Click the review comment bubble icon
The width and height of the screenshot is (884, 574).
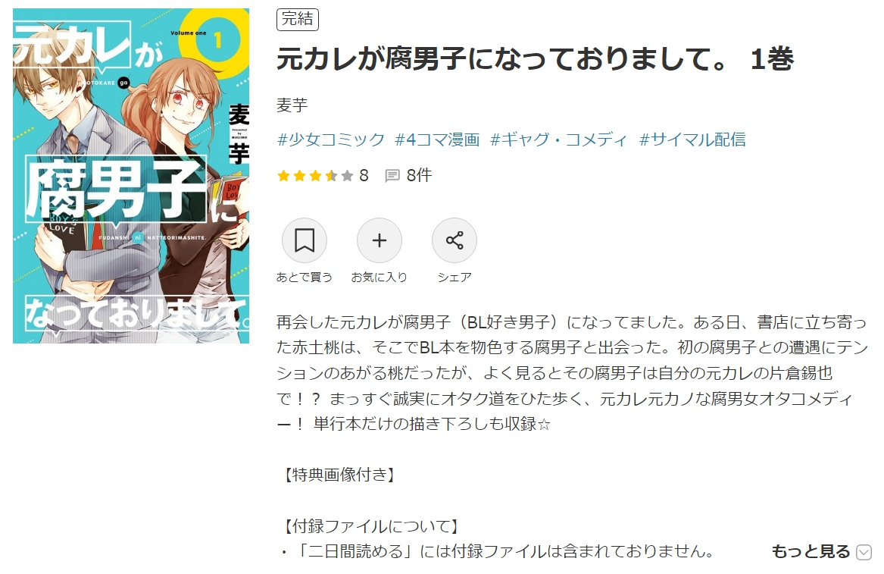point(392,175)
